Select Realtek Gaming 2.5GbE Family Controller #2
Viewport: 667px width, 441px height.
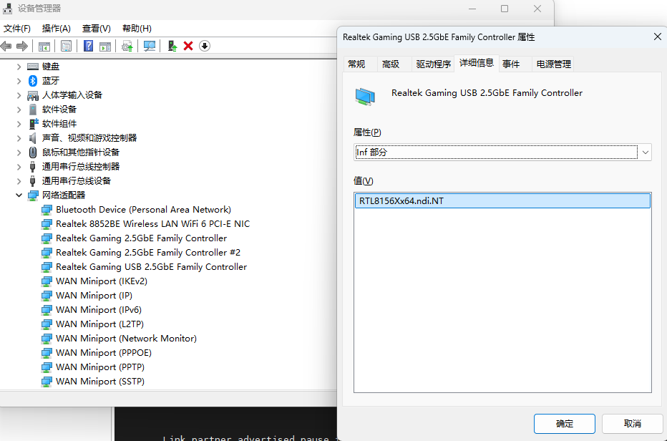(x=148, y=253)
